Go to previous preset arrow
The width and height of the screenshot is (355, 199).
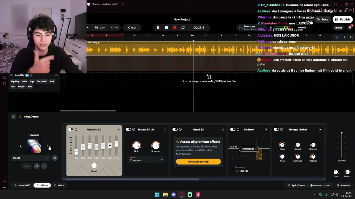(21, 146)
